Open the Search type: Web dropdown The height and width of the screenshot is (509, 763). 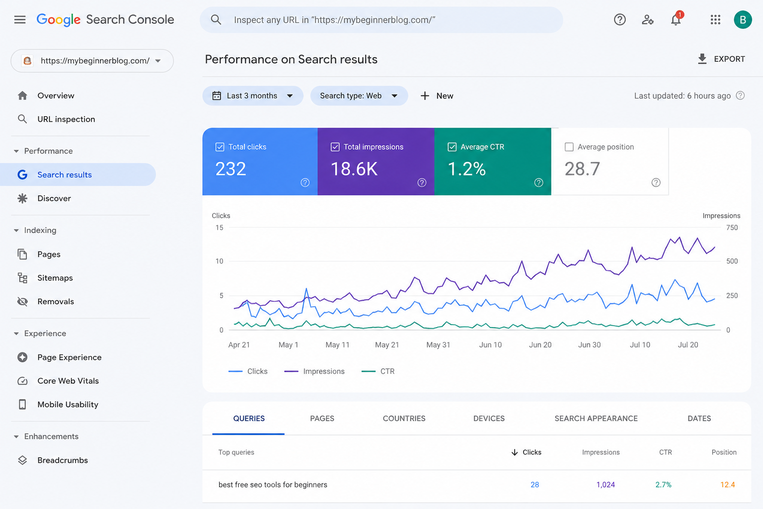[x=359, y=95]
